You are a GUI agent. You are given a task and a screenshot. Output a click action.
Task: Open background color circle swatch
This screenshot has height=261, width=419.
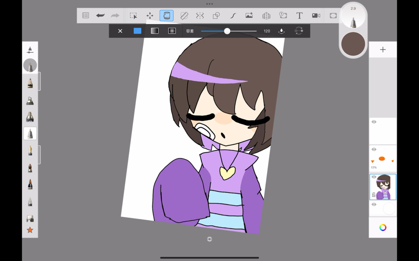pos(389,208)
